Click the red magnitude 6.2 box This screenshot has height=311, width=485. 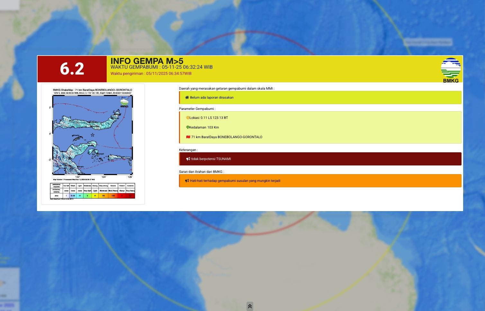(x=72, y=69)
